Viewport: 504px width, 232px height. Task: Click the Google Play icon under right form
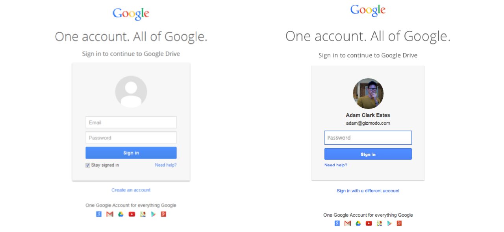point(389,223)
